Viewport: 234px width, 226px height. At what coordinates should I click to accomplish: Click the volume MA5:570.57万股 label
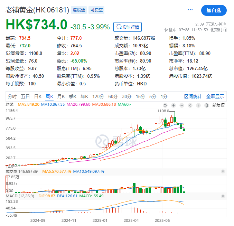[x=57, y=171]
